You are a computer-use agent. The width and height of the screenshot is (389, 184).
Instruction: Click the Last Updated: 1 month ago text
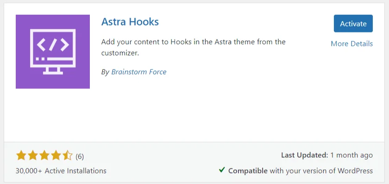coord(327,155)
